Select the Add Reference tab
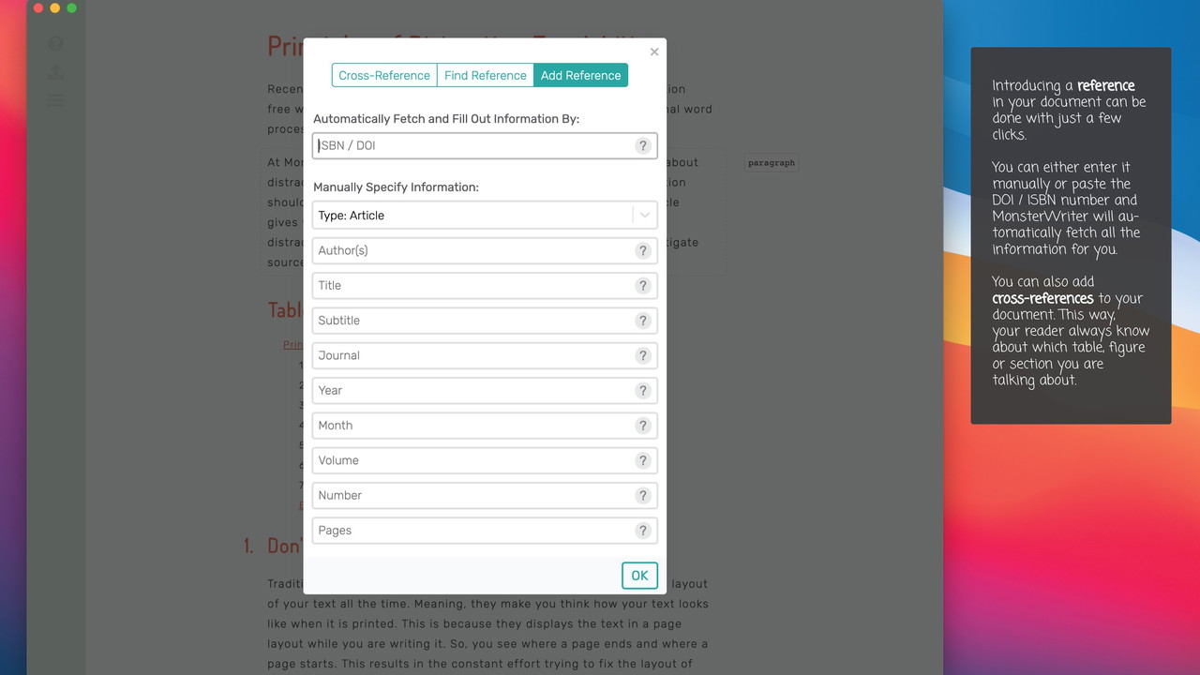The height and width of the screenshot is (675, 1200). pos(581,76)
